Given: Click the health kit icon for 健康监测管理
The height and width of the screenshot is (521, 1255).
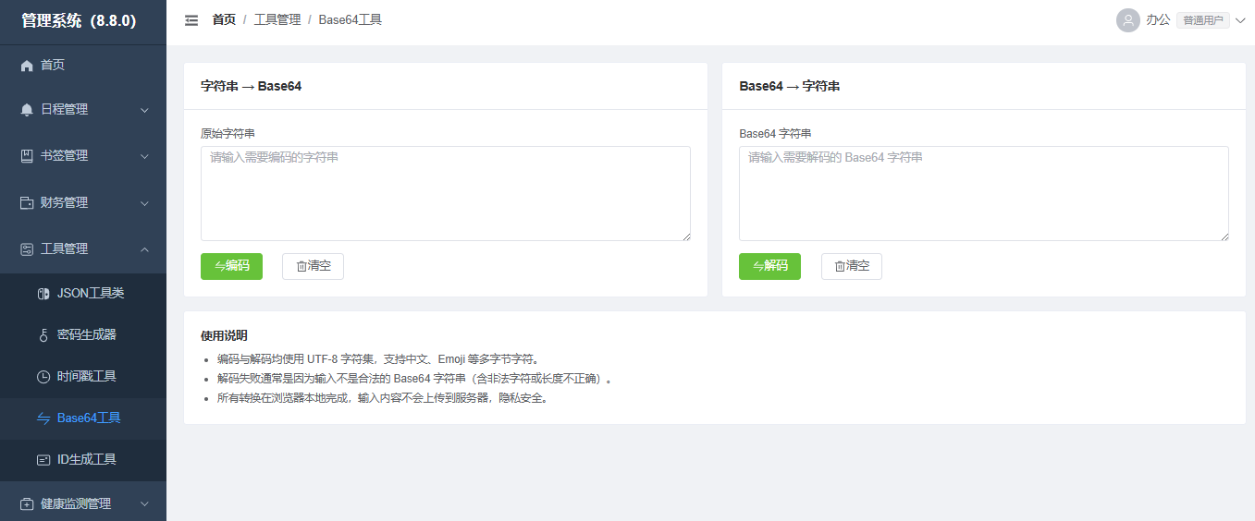Looking at the screenshot, I should [27, 504].
